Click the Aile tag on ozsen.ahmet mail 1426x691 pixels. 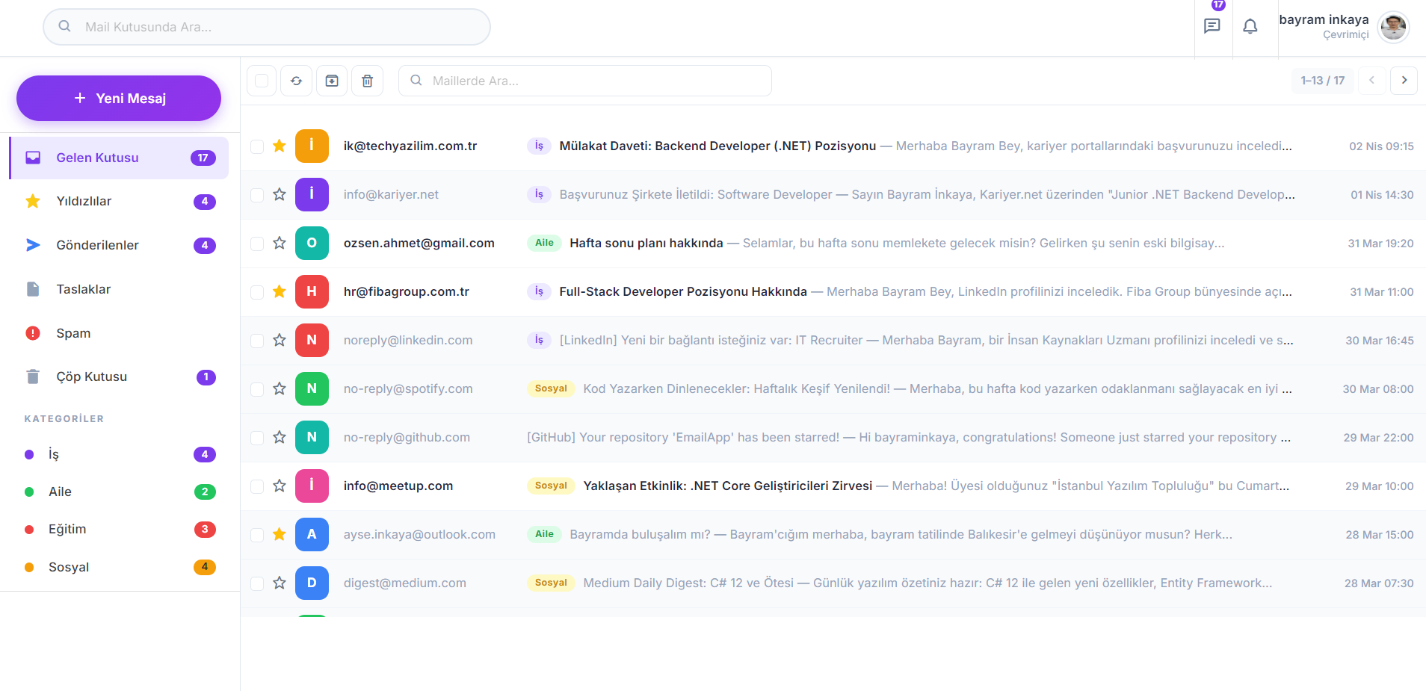[x=544, y=243]
